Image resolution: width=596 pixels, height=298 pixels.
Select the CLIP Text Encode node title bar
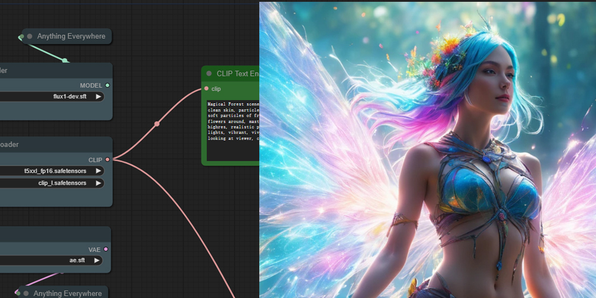(x=230, y=73)
